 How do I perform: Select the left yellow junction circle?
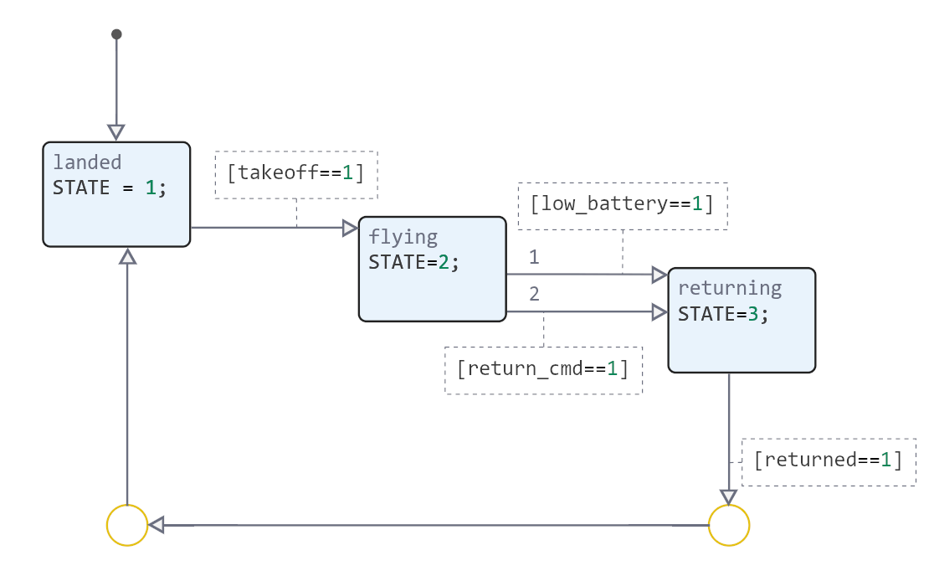[127, 526]
